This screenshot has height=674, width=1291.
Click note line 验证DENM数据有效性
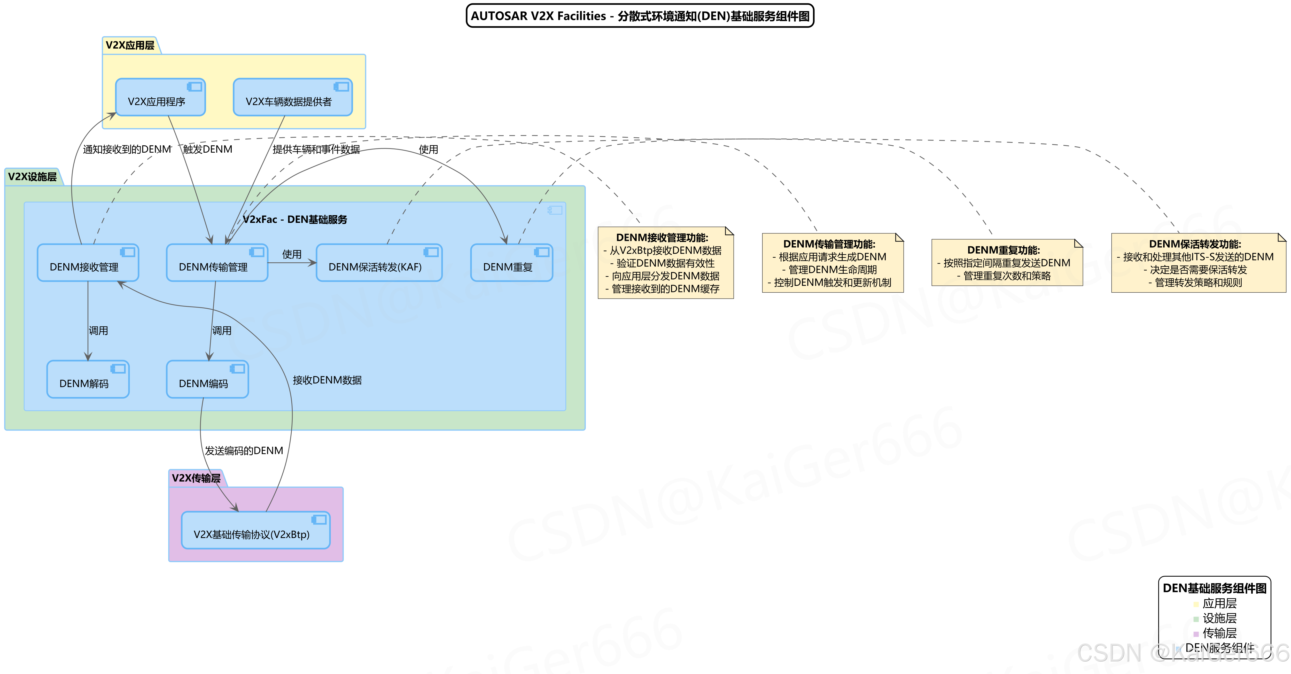click(662, 264)
